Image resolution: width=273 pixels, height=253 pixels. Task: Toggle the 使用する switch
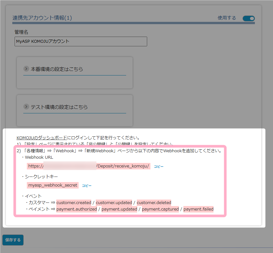coord(248,18)
